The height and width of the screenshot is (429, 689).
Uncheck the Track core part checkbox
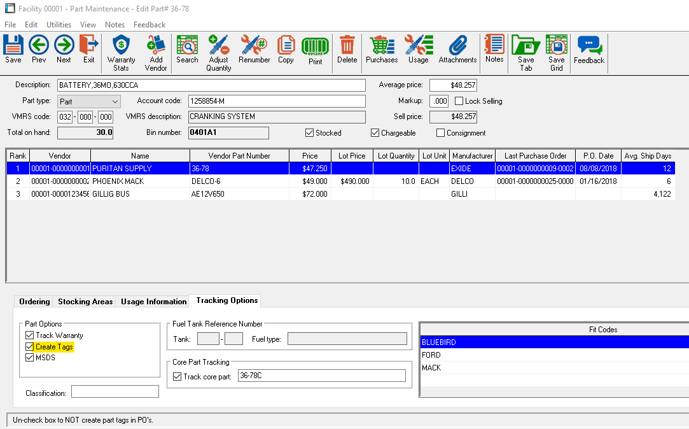point(177,377)
